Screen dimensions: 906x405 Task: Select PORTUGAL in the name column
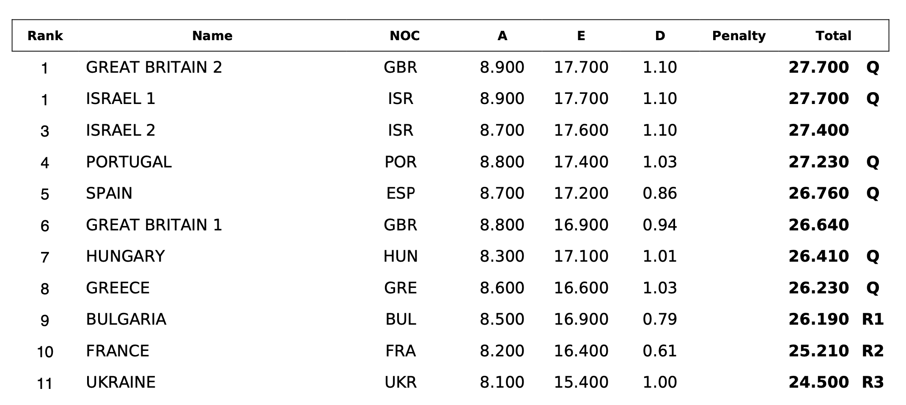[129, 162]
